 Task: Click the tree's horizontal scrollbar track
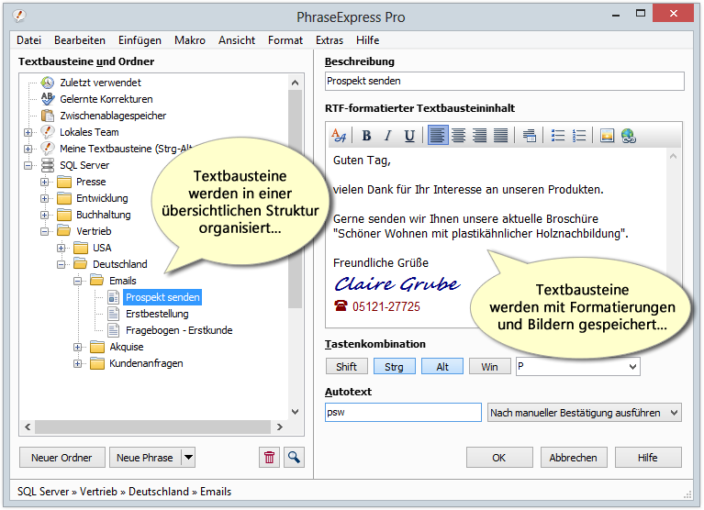[x=152, y=427]
